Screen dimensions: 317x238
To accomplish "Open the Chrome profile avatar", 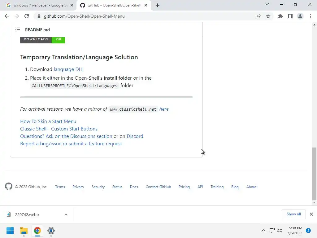I will tap(300, 16).
